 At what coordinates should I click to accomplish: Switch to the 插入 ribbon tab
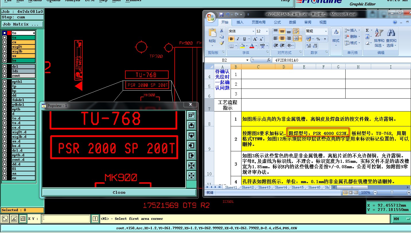pyautogui.click(x=240, y=22)
